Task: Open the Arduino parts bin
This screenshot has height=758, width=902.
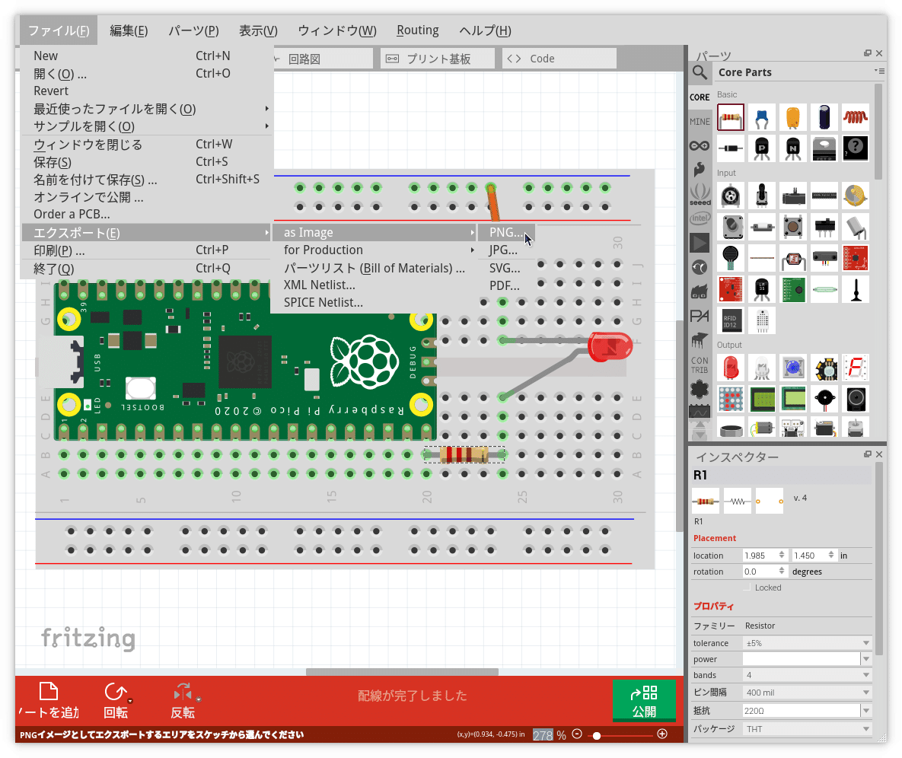Action: (x=700, y=146)
